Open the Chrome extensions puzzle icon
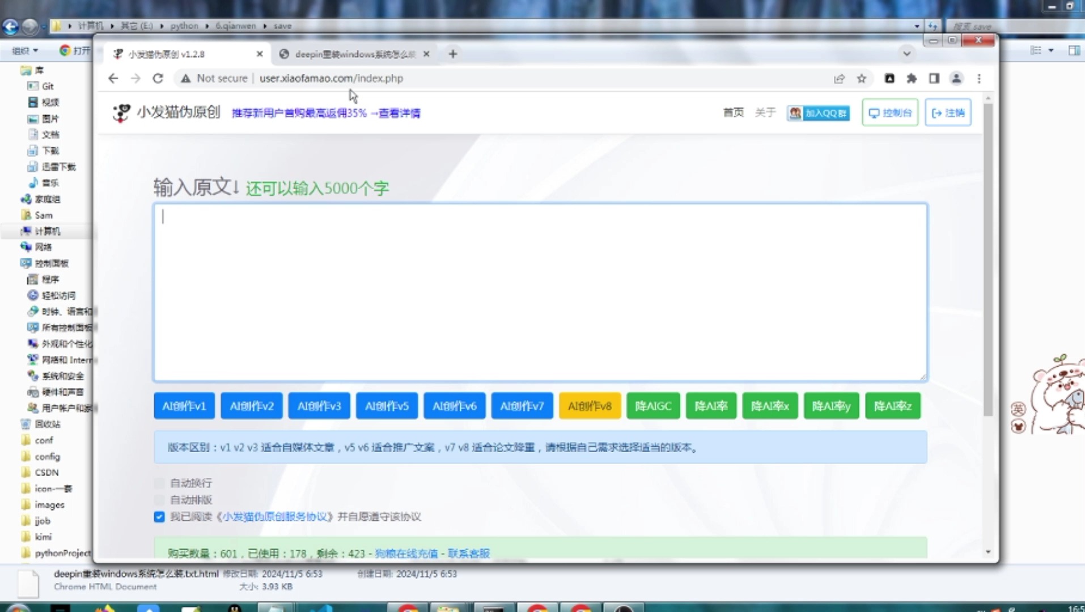 [x=912, y=79]
